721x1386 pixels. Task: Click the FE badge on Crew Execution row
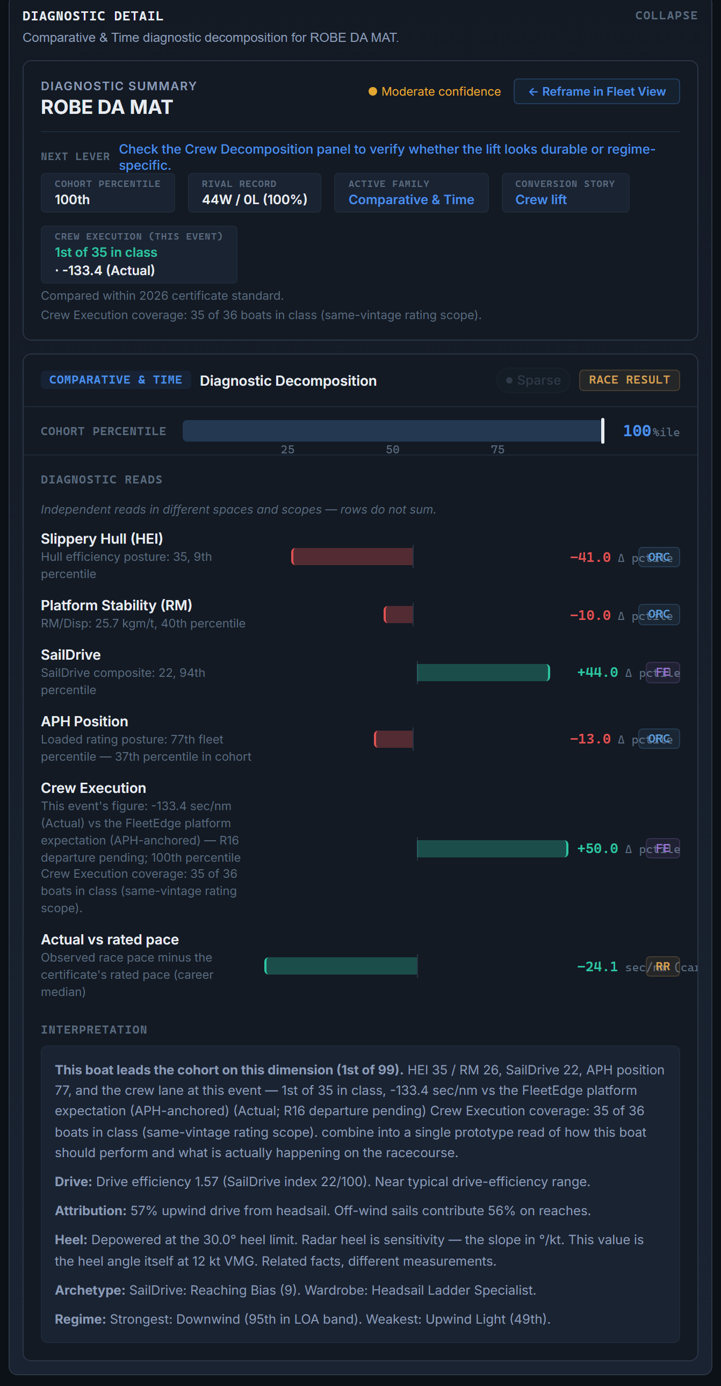tap(663, 848)
